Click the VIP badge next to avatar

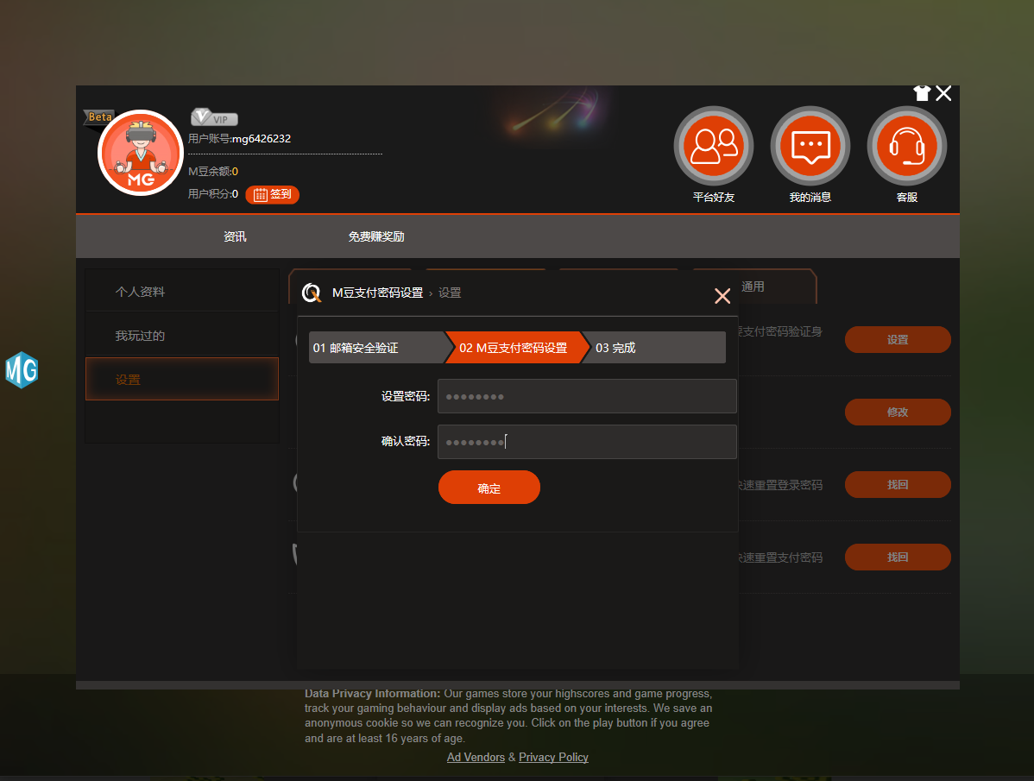click(x=214, y=119)
